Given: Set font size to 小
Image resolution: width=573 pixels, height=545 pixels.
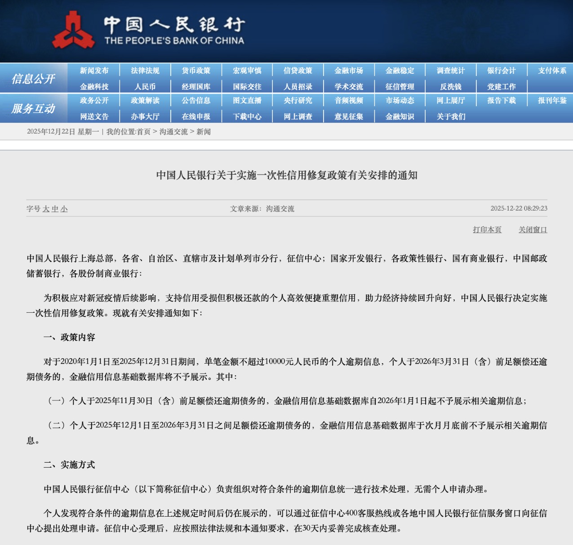Looking at the screenshot, I should pyautogui.click(x=64, y=209).
